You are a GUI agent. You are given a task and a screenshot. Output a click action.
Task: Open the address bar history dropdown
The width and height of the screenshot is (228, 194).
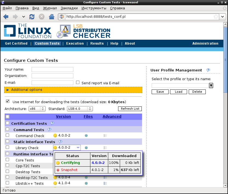[x=223, y=17]
